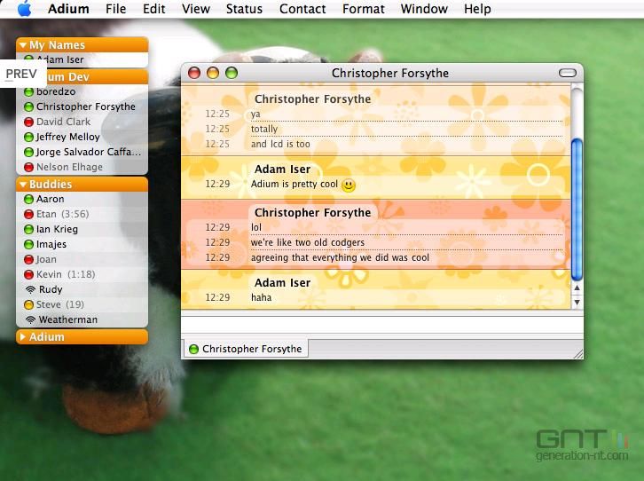Collapse the Buddies group triangle
The image size is (644, 481).
(x=23, y=184)
